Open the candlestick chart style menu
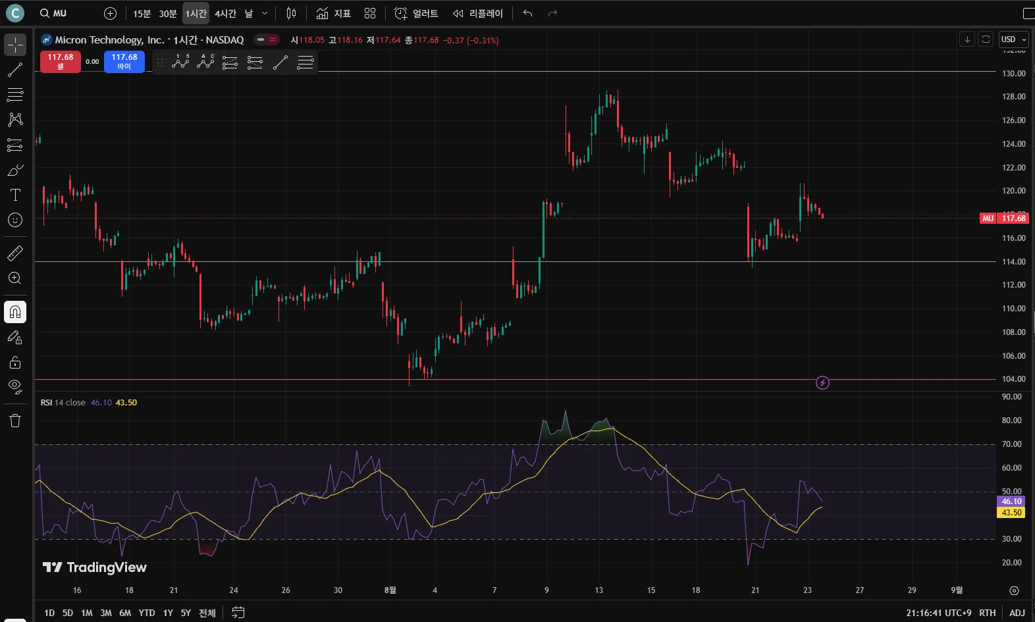The image size is (1035, 622). click(x=292, y=13)
